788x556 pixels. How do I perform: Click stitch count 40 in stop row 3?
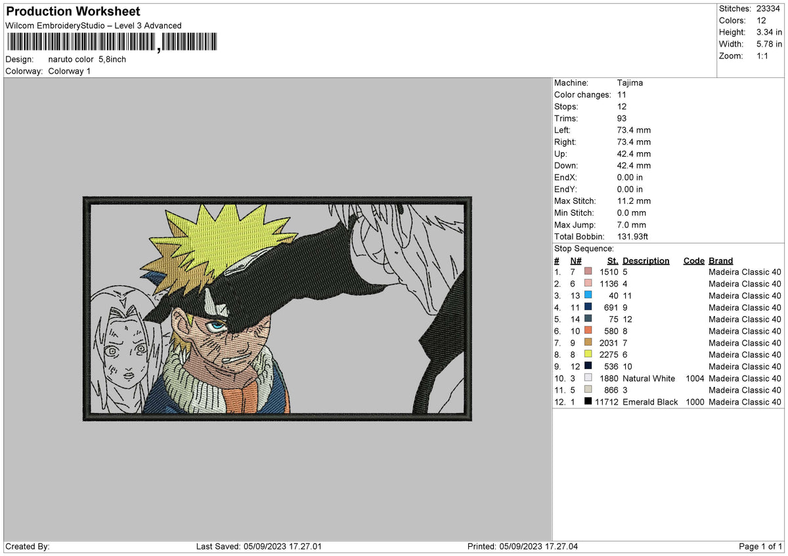coord(614,296)
